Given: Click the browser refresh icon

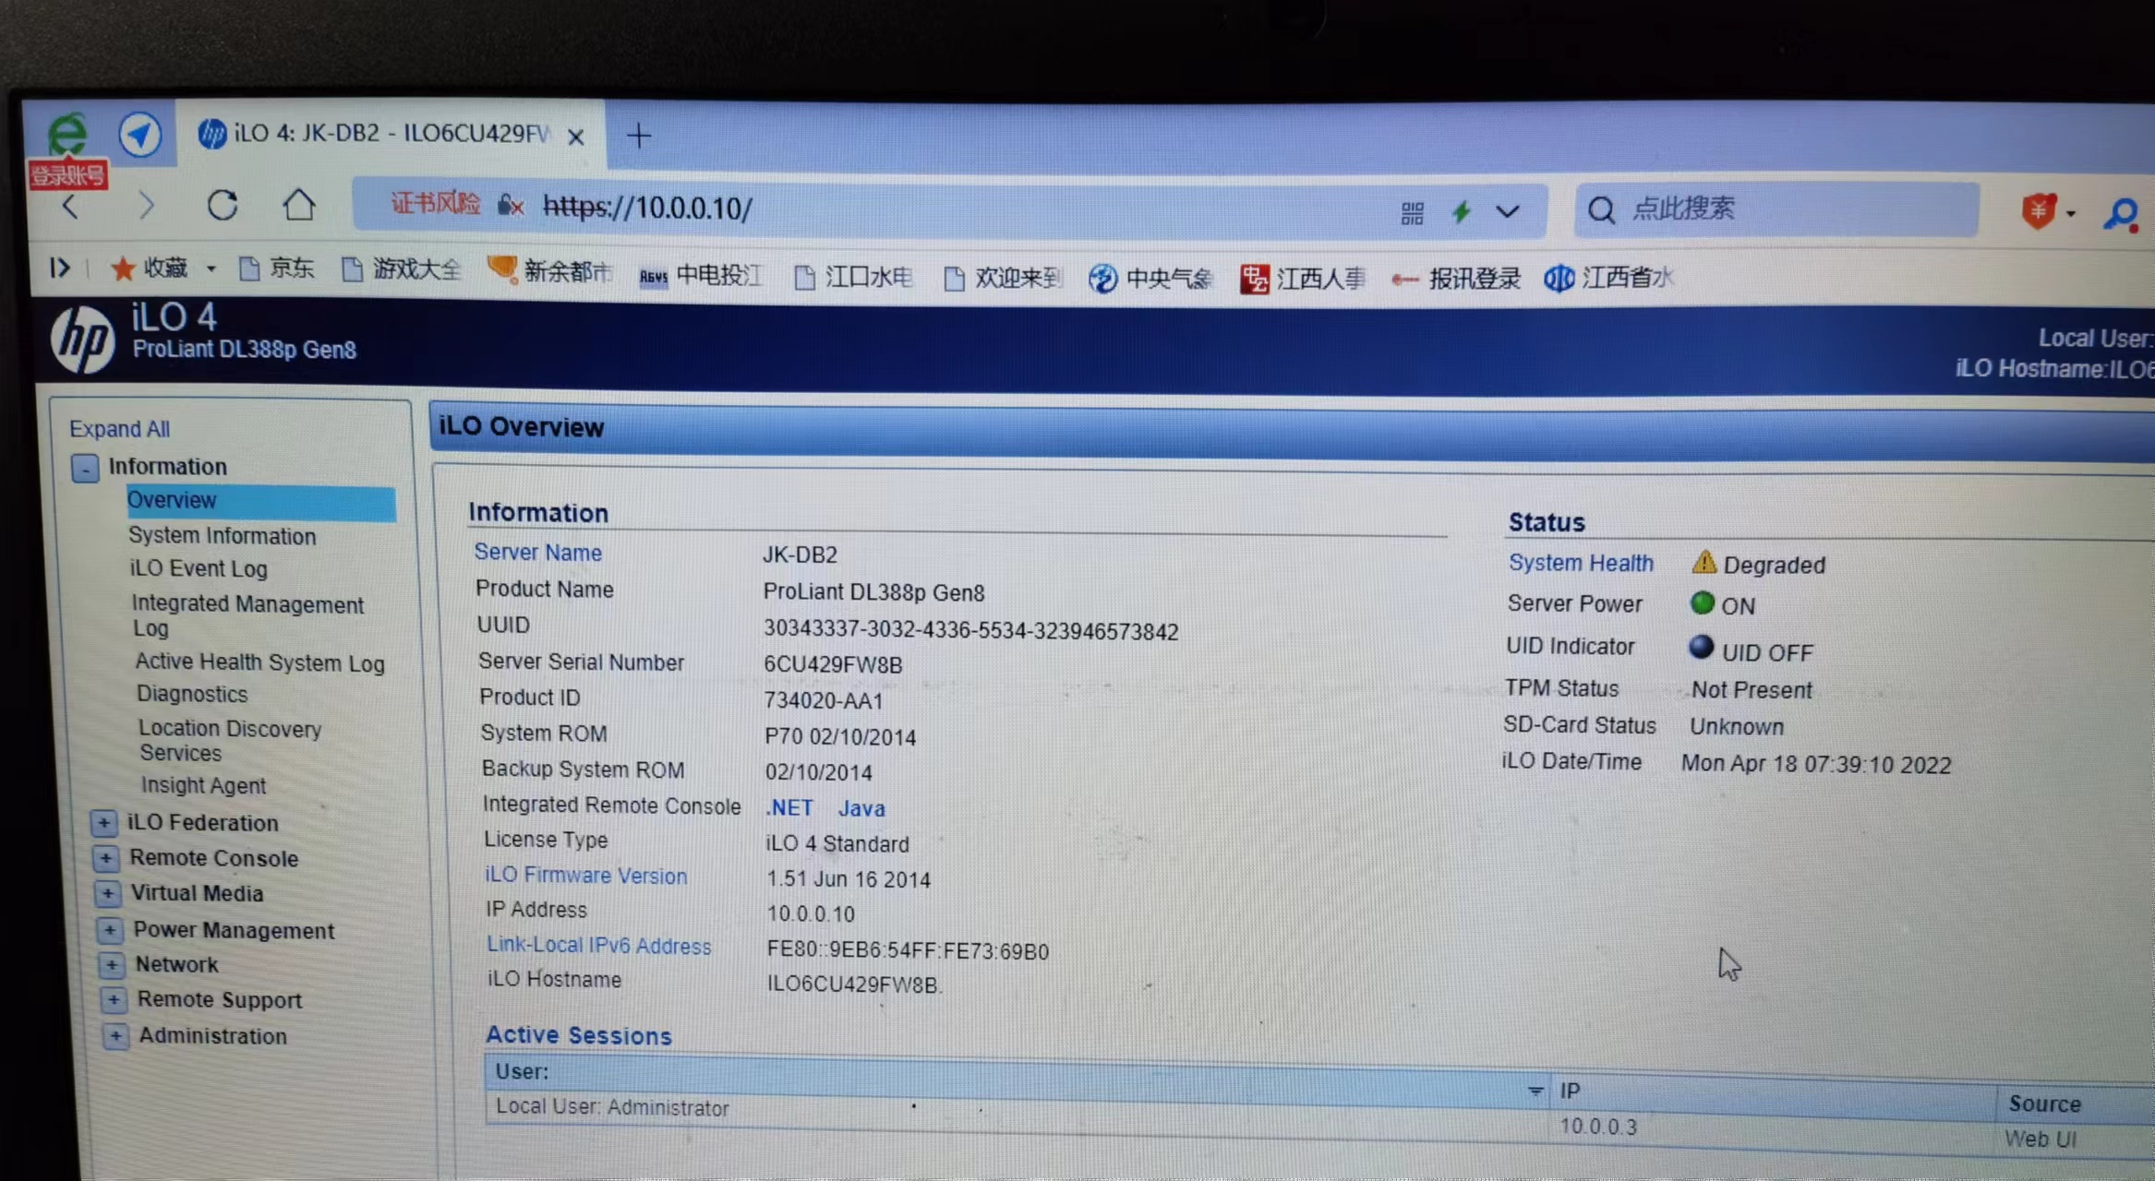Looking at the screenshot, I should 223,205.
